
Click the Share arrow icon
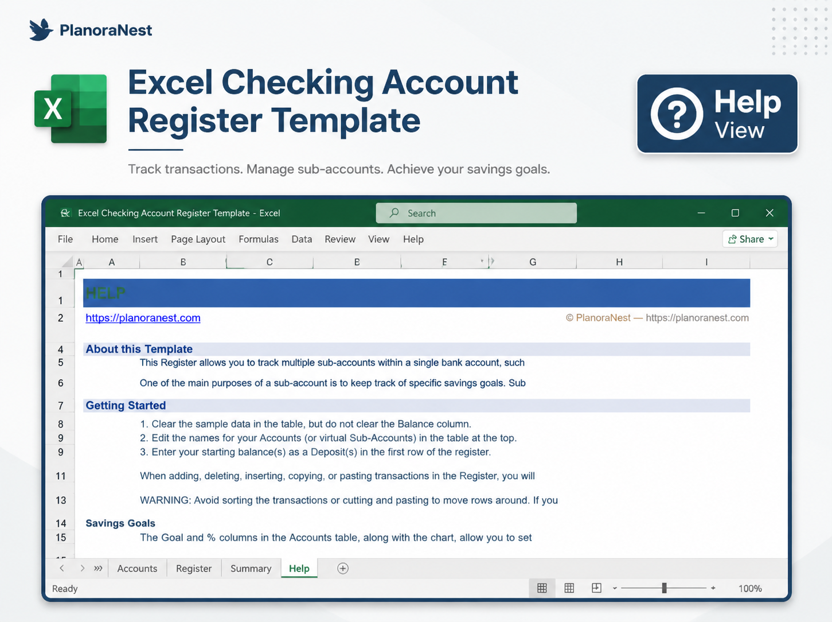[x=732, y=239]
